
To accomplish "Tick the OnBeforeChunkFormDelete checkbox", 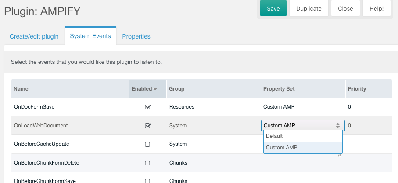I will [147, 163].
